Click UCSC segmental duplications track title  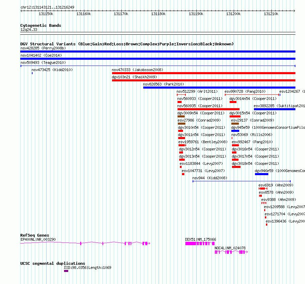[53, 263]
